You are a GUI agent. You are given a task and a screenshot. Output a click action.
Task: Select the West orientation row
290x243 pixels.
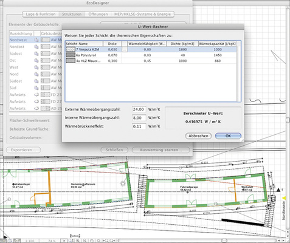(x=35, y=67)
